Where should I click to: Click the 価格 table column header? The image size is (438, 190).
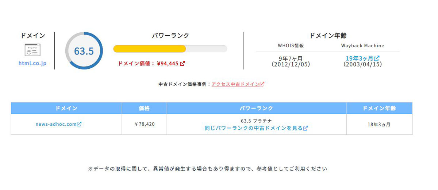pyautogui.click(x=145, y=108)
